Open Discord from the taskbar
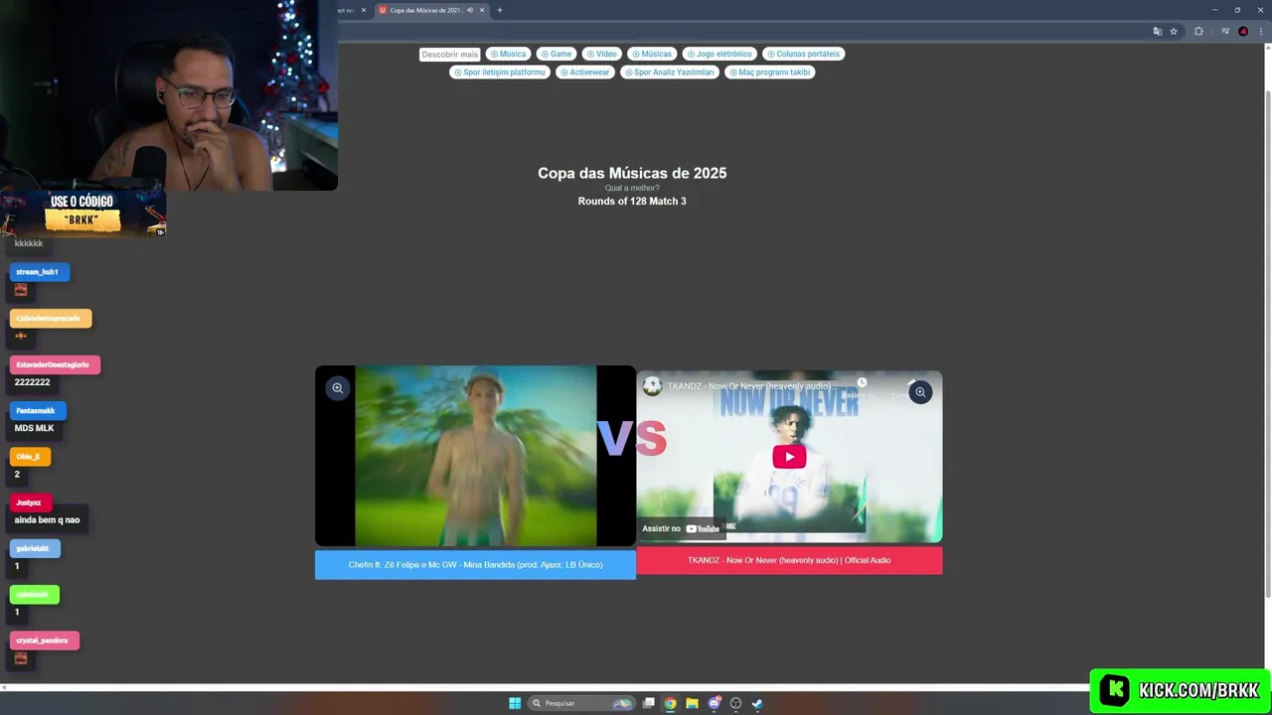 pos(714,703)
